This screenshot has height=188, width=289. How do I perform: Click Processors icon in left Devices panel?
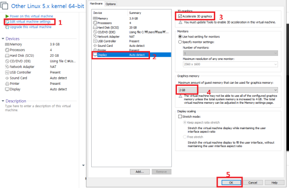point(7,50)
